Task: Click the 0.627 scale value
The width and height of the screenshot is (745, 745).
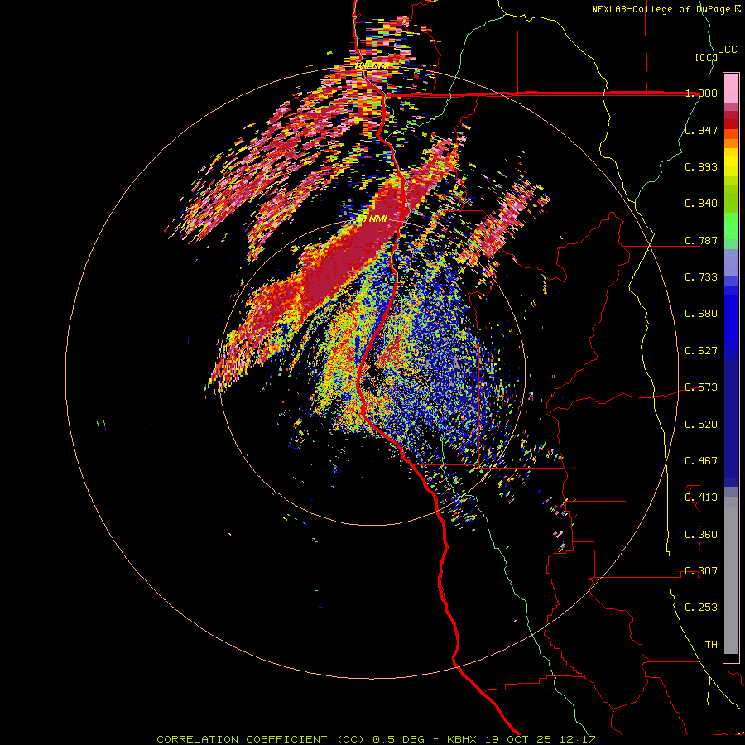Action: coord(701,351)
